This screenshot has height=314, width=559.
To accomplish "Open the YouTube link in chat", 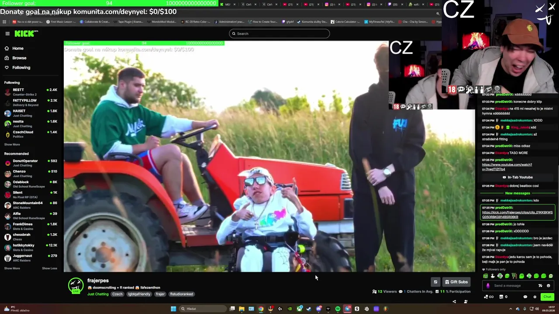I will [507, 167].
